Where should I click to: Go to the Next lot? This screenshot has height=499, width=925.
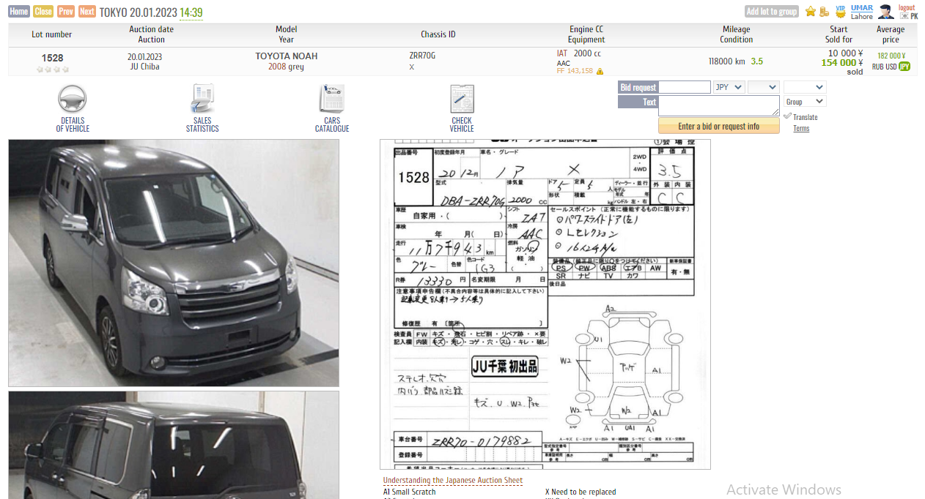[x=87, y=12]
